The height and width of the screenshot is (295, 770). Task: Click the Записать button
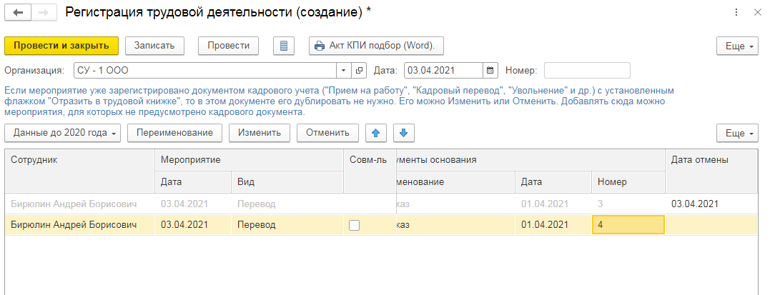[x=154, y=46]
